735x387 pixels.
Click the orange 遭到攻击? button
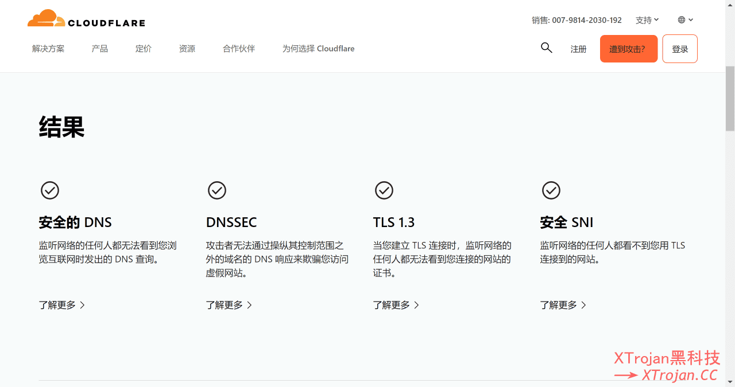pos(629,49)
